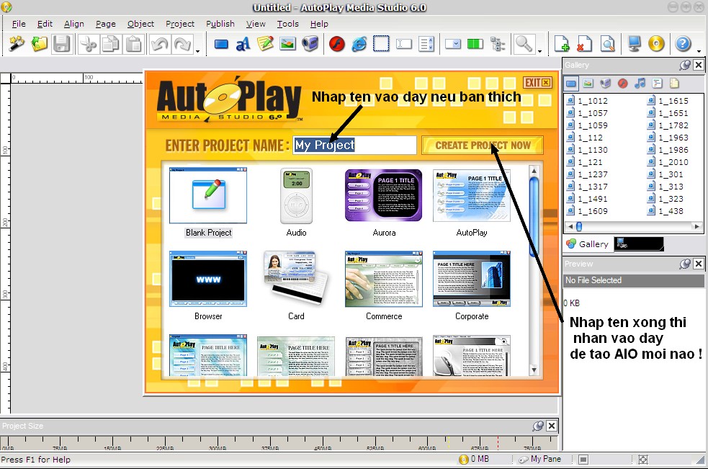Select the Corporate template thumbnail
This screenshot has width=708, height=469.
tap(471, 279)
